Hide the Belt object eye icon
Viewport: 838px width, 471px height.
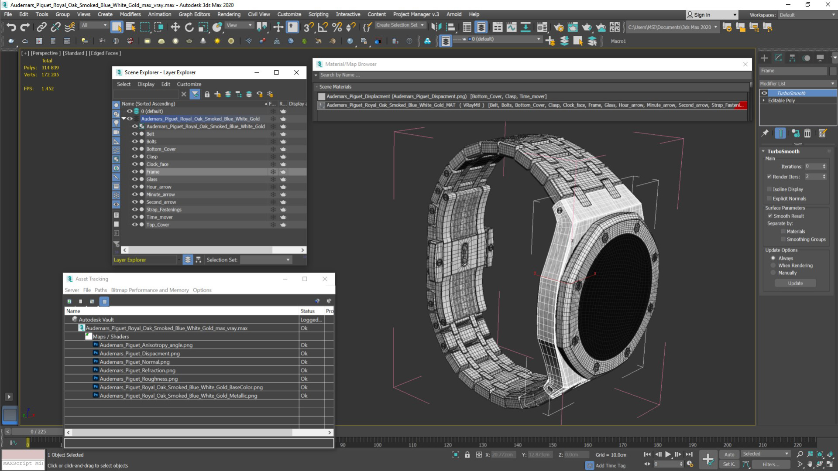pos(135,134)
